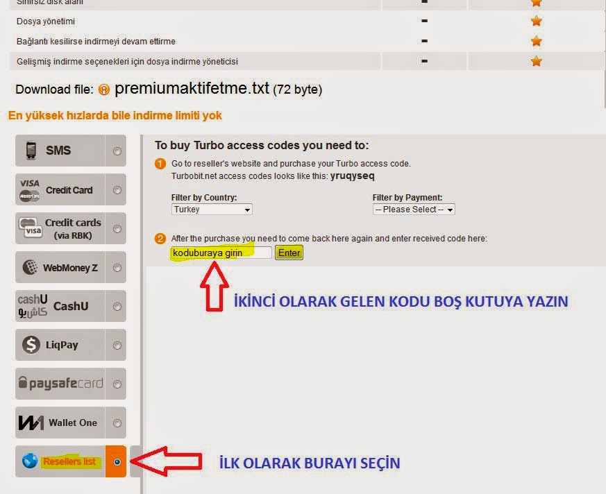606x494 pixels.
Task: Click the Wallet One W1 logo
Action: point(31,423)
